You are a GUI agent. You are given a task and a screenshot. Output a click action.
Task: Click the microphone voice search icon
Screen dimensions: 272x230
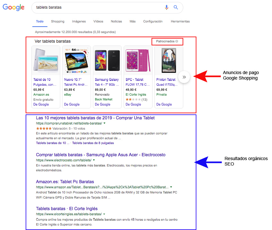pos(166,7)
